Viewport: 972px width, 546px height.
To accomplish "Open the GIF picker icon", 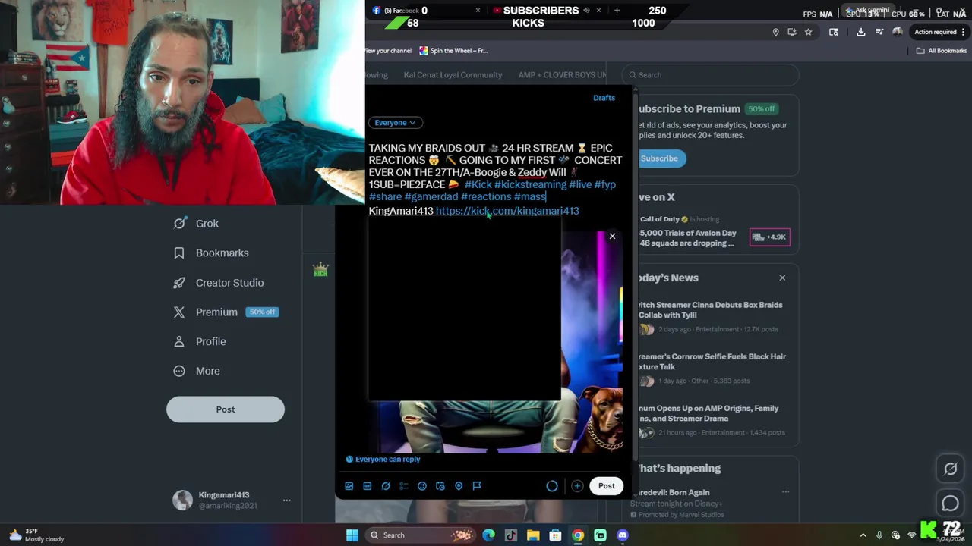I will [x=368, y=486].
